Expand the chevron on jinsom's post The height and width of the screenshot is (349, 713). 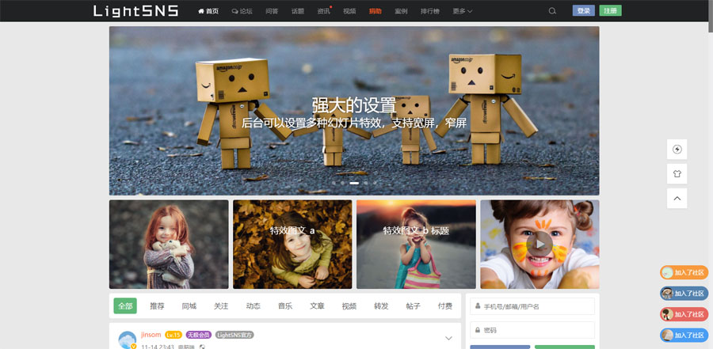pos(448,338)
